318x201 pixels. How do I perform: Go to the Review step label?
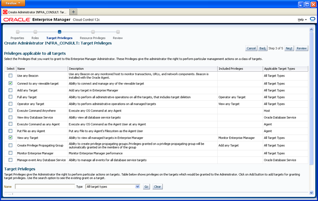118,38
